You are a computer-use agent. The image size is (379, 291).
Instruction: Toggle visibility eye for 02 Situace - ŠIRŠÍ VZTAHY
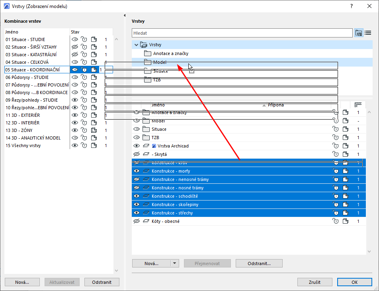pyautogui.click(x=75, y=47)
